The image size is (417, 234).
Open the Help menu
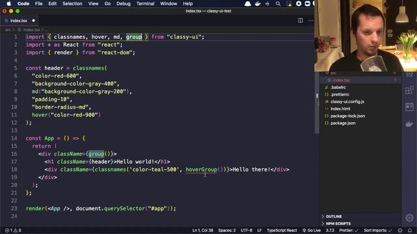coord(188,4)
